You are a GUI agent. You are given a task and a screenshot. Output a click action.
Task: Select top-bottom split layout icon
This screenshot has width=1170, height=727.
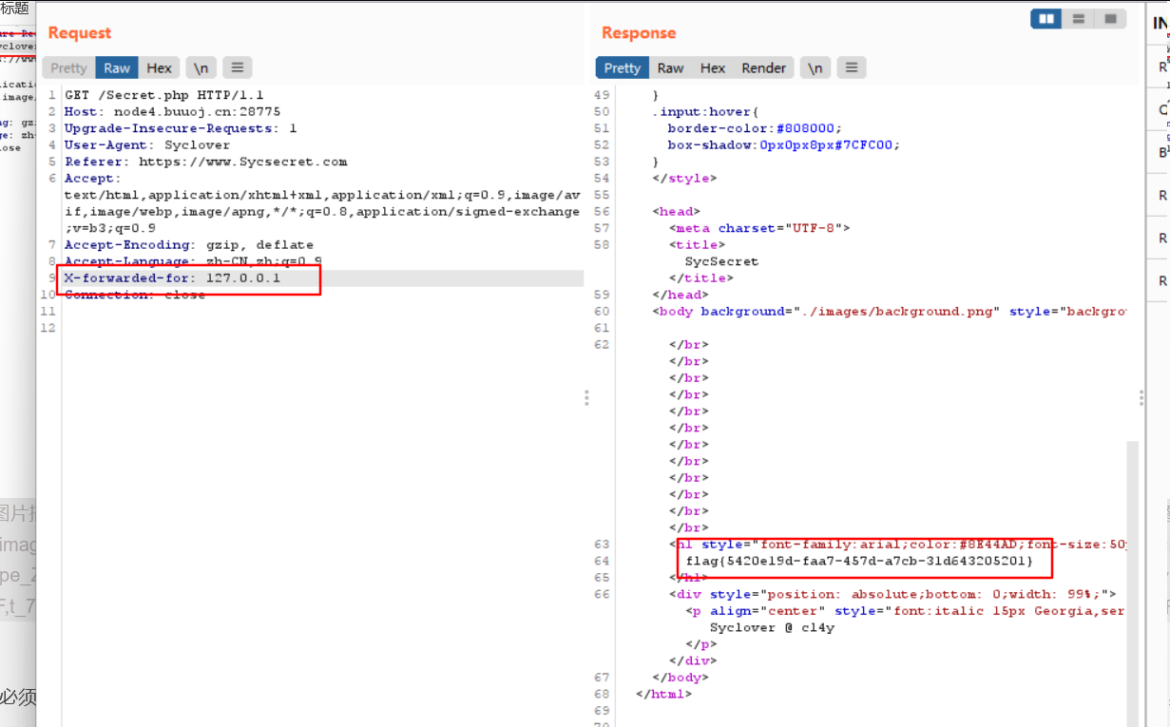pos(1078,19)
